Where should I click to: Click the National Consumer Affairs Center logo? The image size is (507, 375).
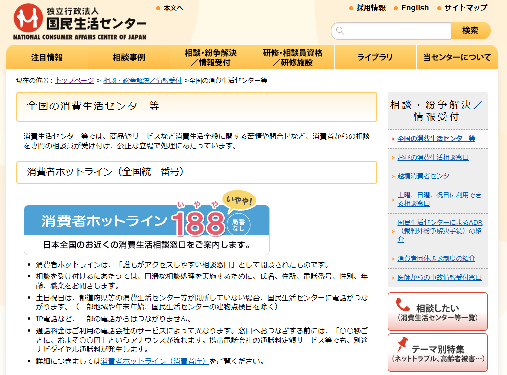click(x=80, y=22)
